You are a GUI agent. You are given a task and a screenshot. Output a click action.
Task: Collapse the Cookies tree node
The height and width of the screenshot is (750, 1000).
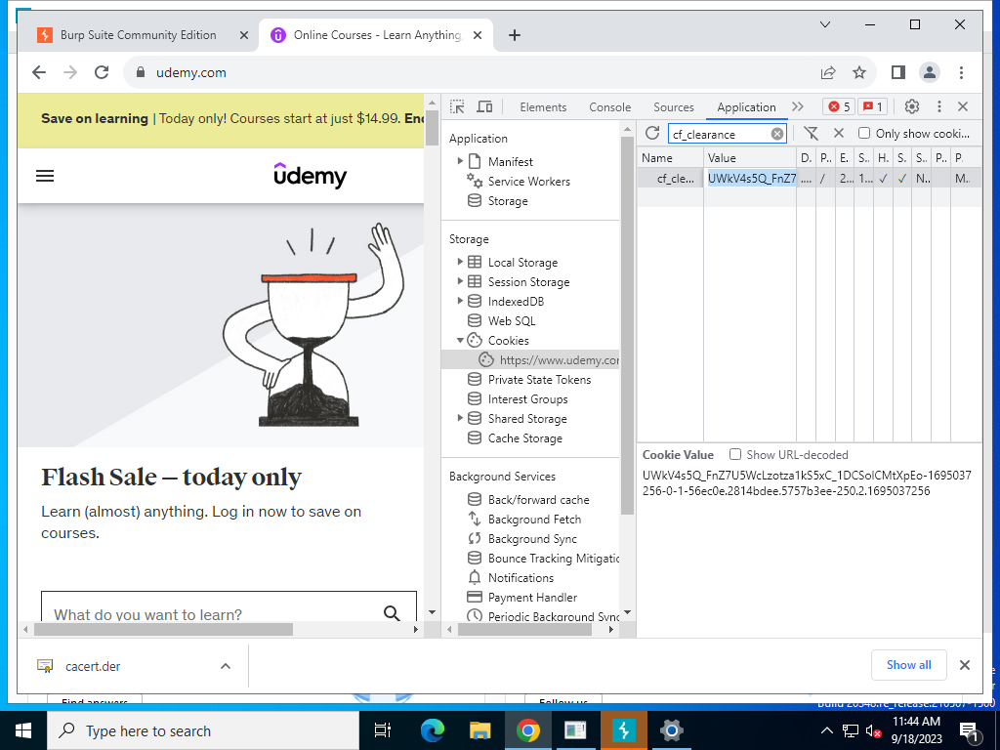[x=460, y=340]
